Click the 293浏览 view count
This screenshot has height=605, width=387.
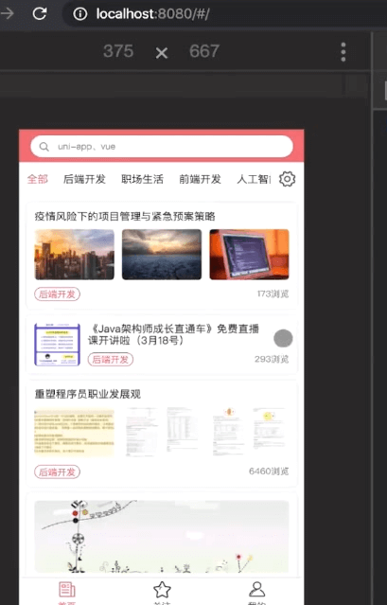coord(272,359)
